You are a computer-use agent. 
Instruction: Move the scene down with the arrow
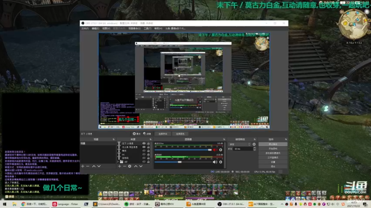(x=99, y=166)
